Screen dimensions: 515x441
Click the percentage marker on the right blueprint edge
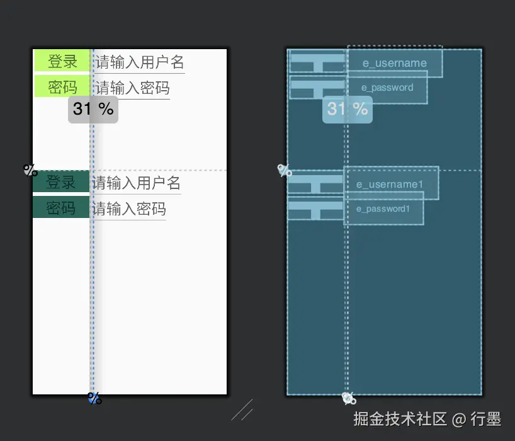click(x=284, y=170)
